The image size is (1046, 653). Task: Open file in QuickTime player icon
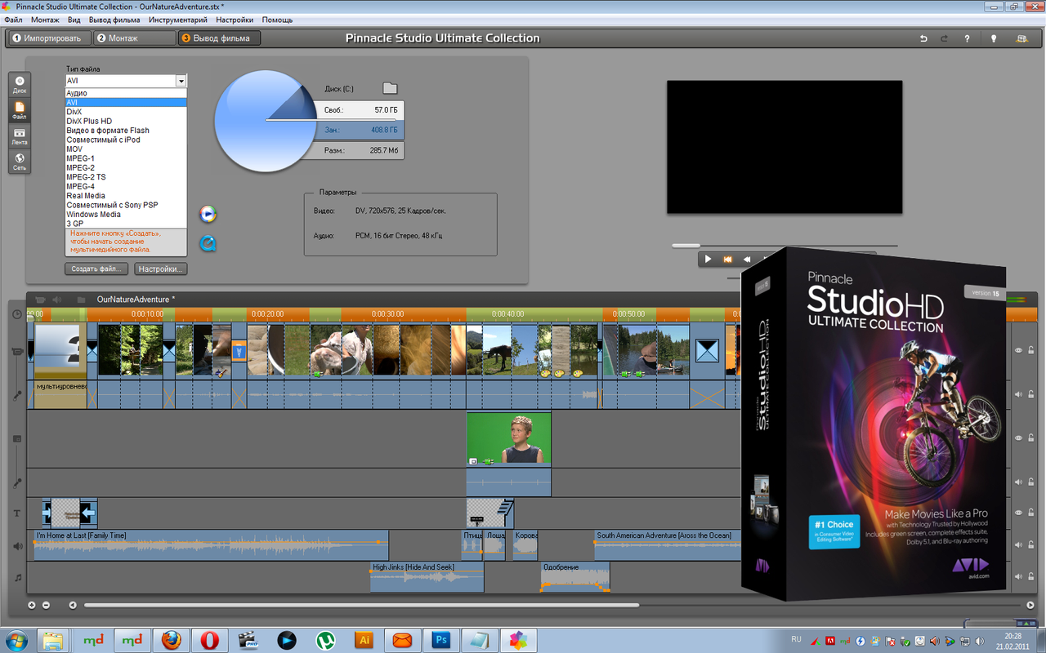click(208, 243)
